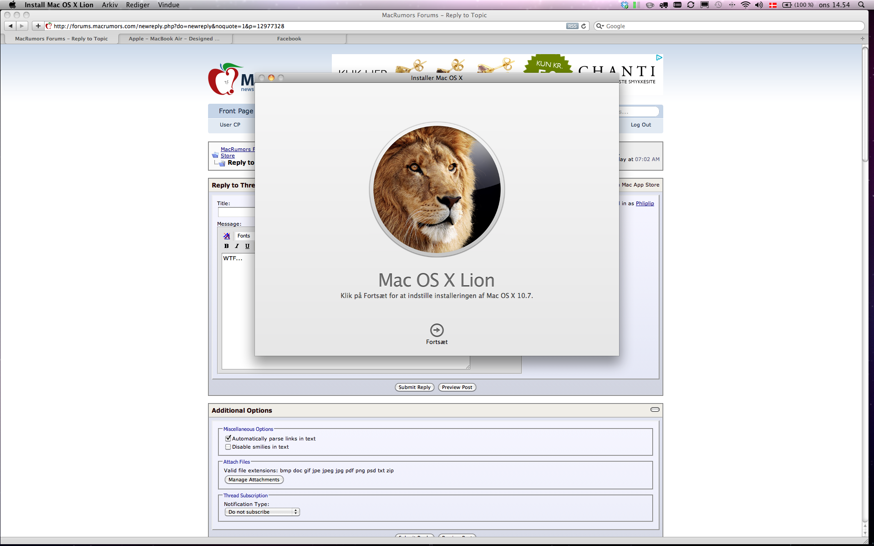Image resolution: width=874 pixels, height=546 pixels.
Task: Enable Disable smilies in text checkbox
Action: (228, 447)
